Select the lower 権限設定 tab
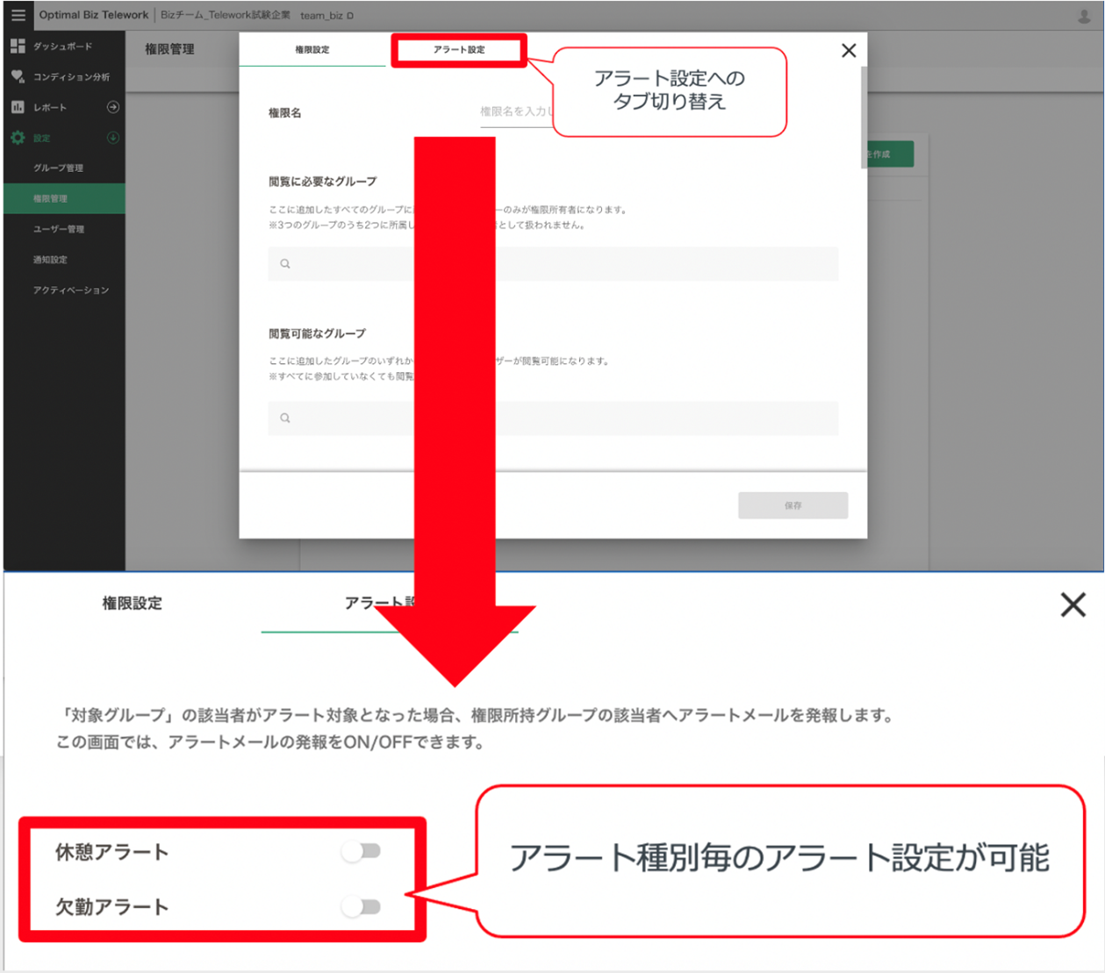Screen dimensions: 1105x973 132,604
